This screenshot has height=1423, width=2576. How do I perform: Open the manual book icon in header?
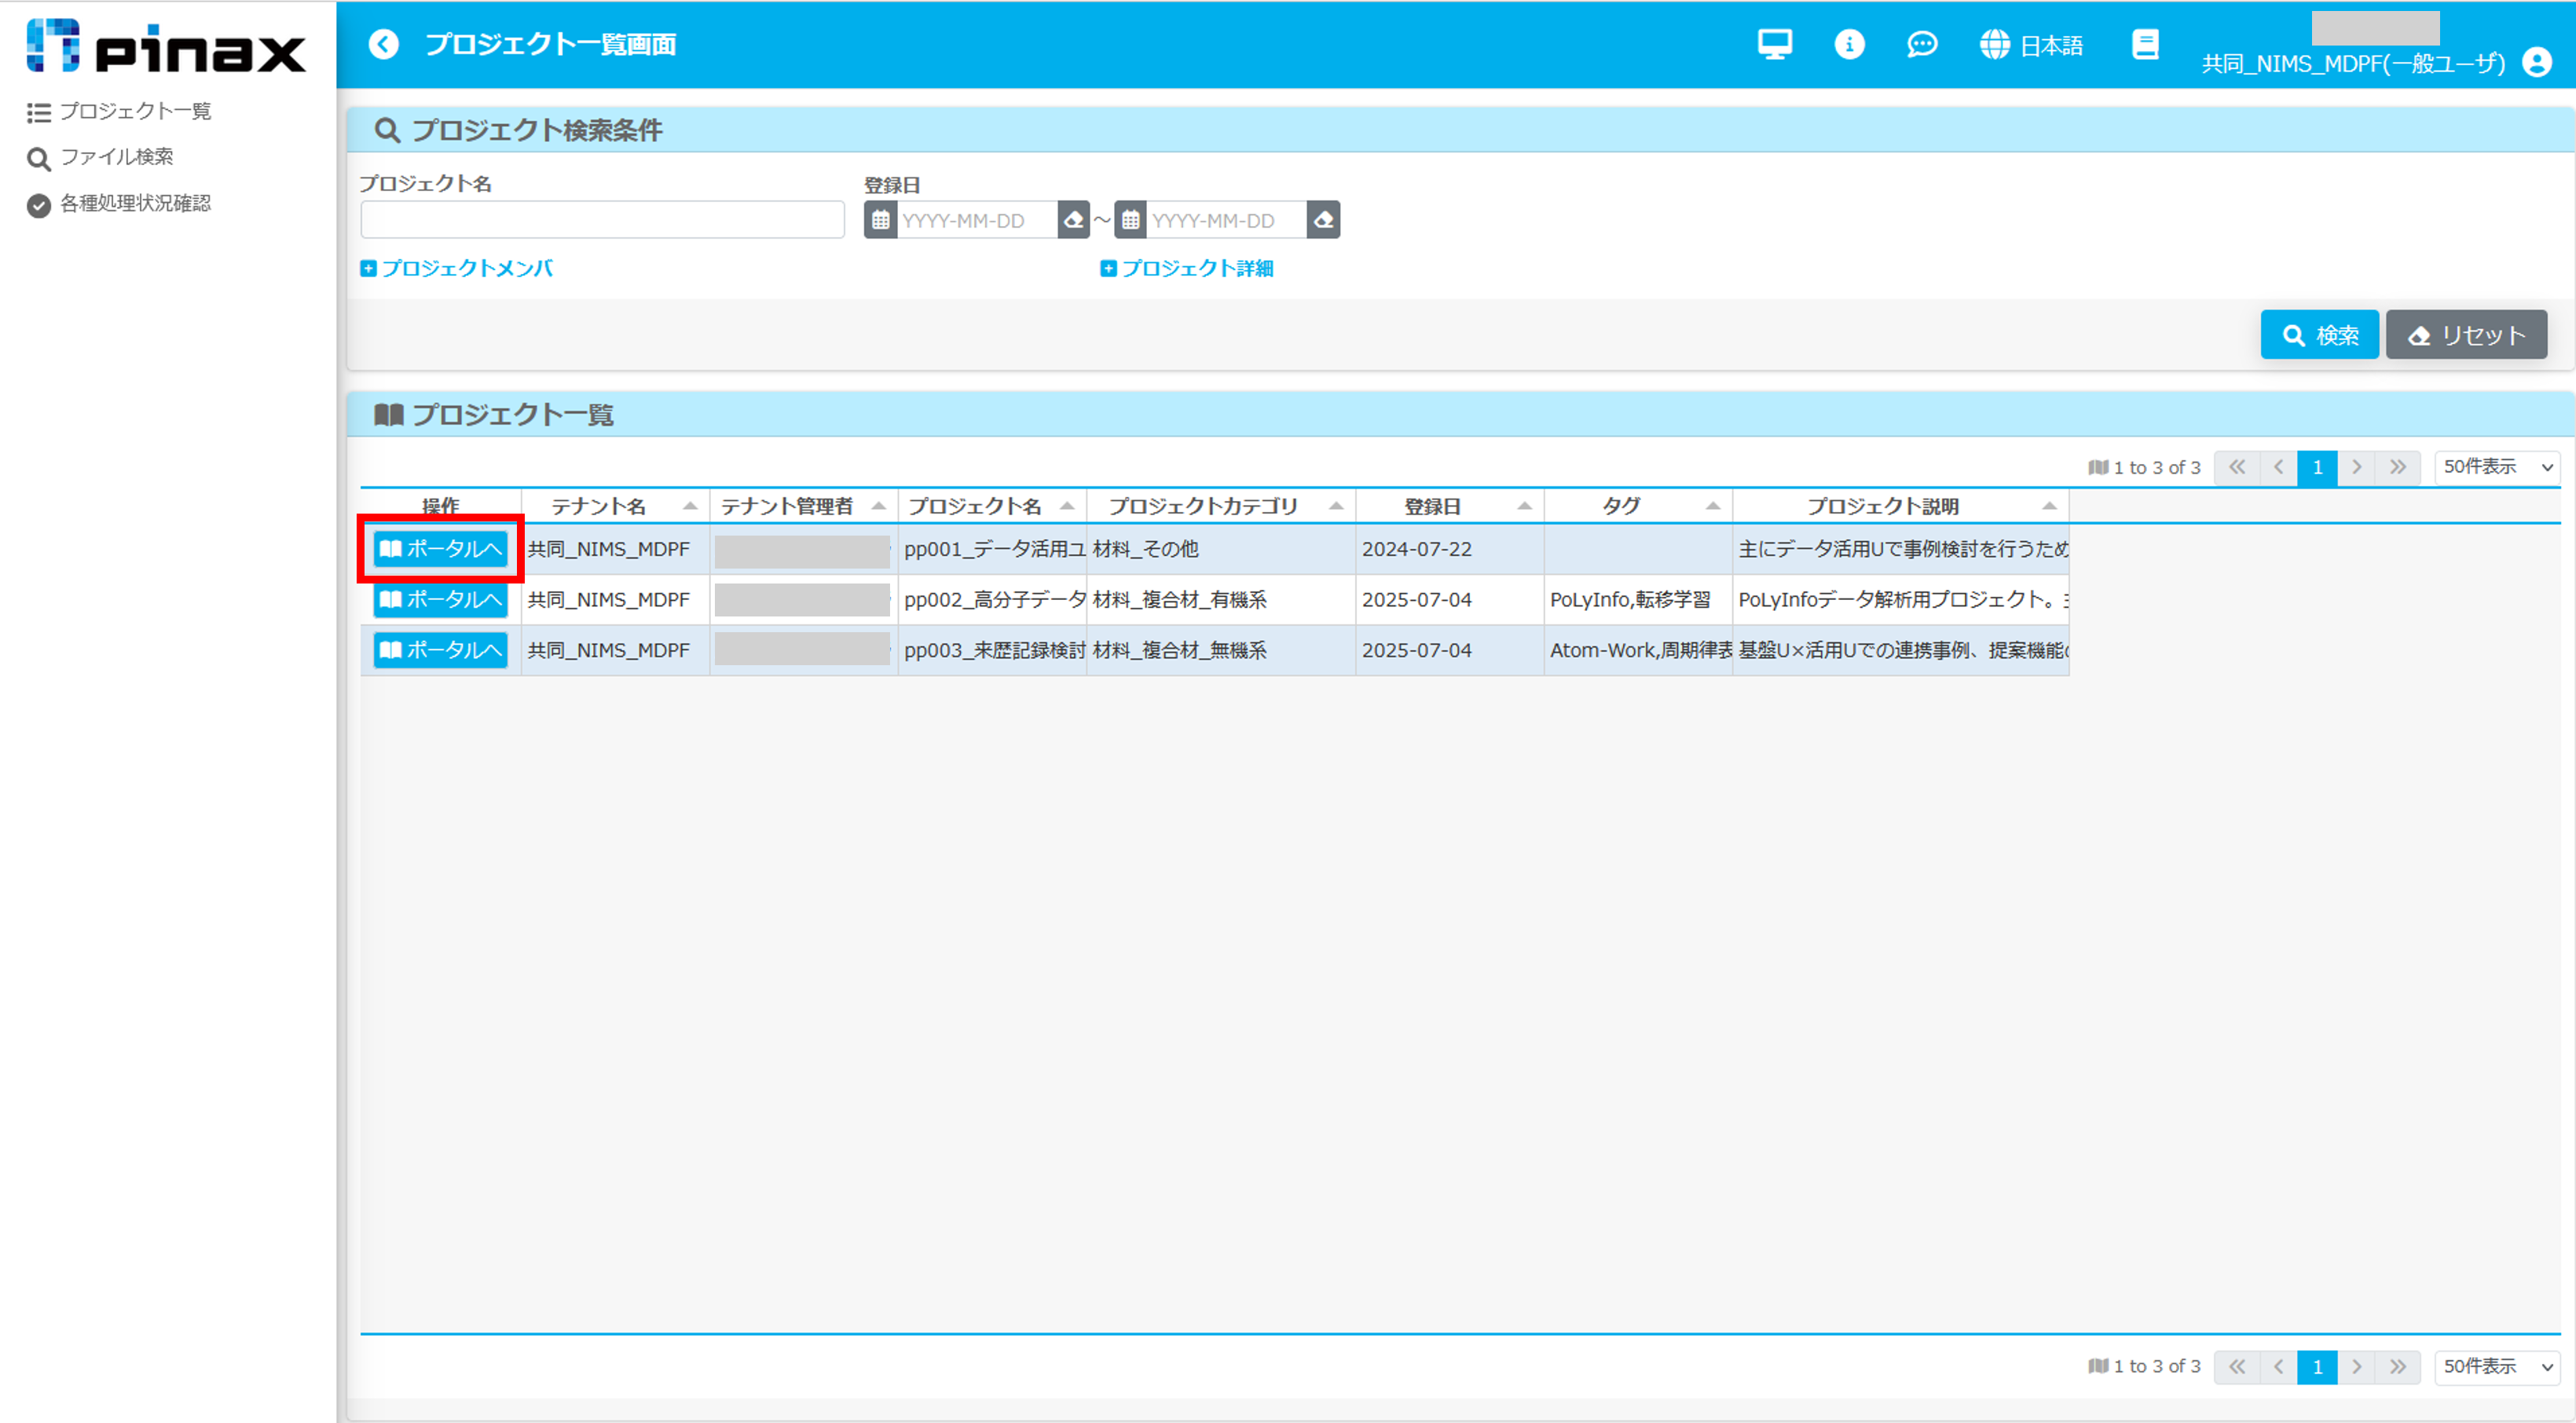(x=2144, y=44)
